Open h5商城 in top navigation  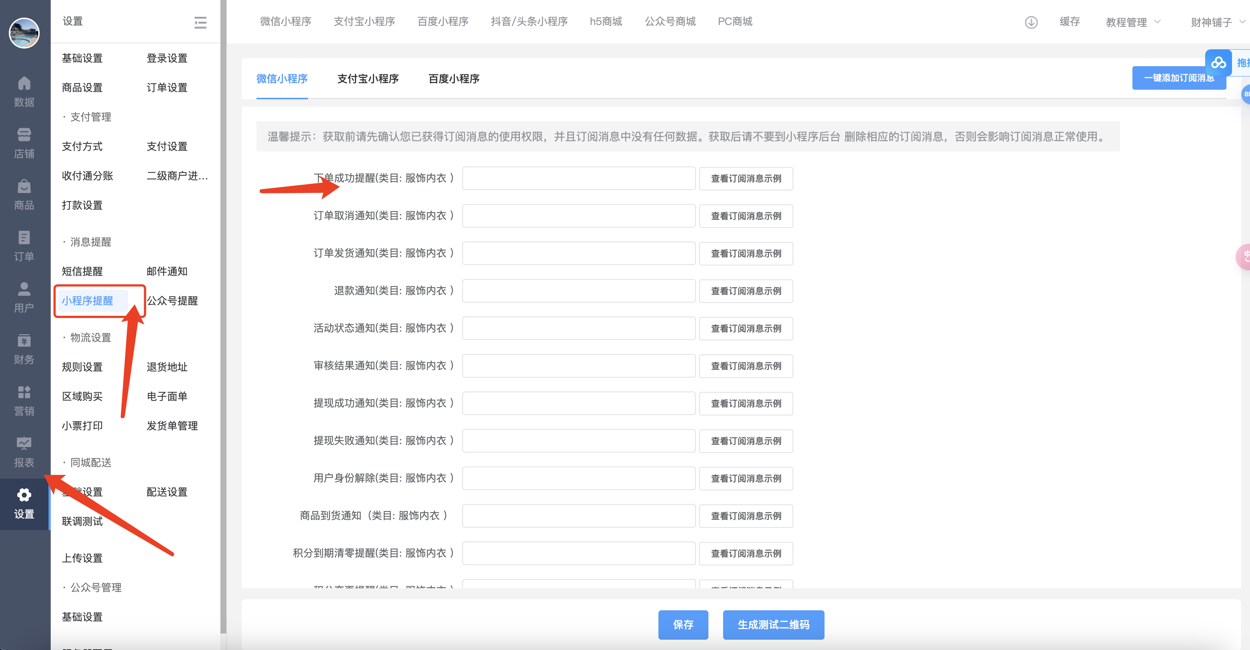click(x=606, y=21)
